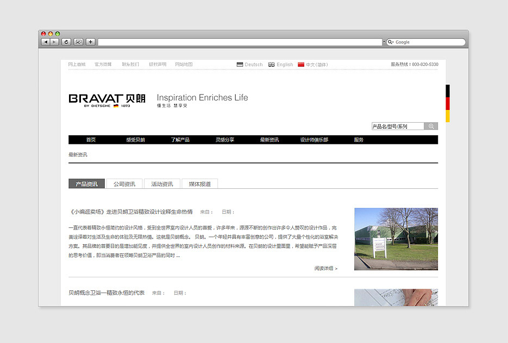Reload the page with the refresh button

coord(66,42)
